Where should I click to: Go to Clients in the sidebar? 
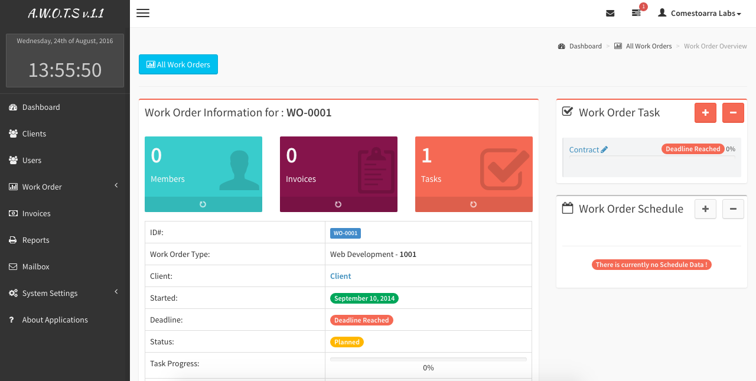click(34, 133)
